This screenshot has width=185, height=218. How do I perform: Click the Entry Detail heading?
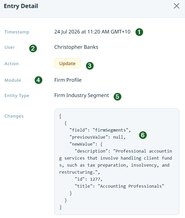[21, 6]
